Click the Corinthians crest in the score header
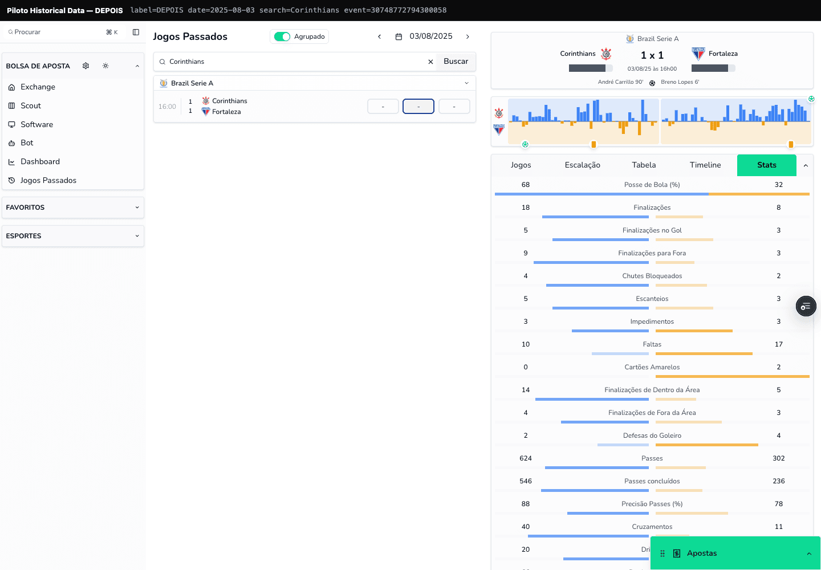 606,54
